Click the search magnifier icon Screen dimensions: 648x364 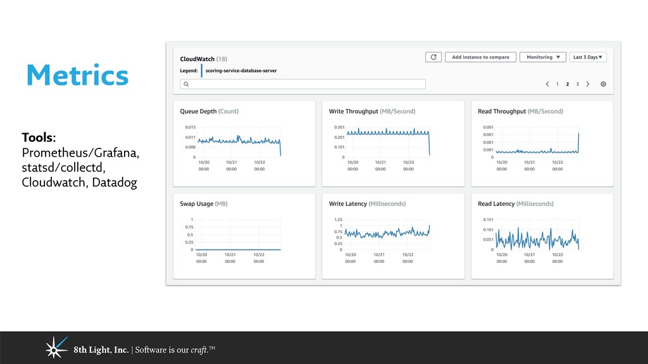187,84
